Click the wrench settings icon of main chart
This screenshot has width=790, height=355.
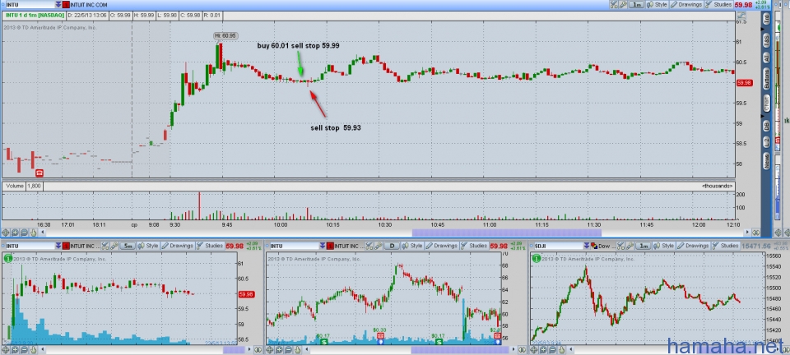tap(623, 5)
